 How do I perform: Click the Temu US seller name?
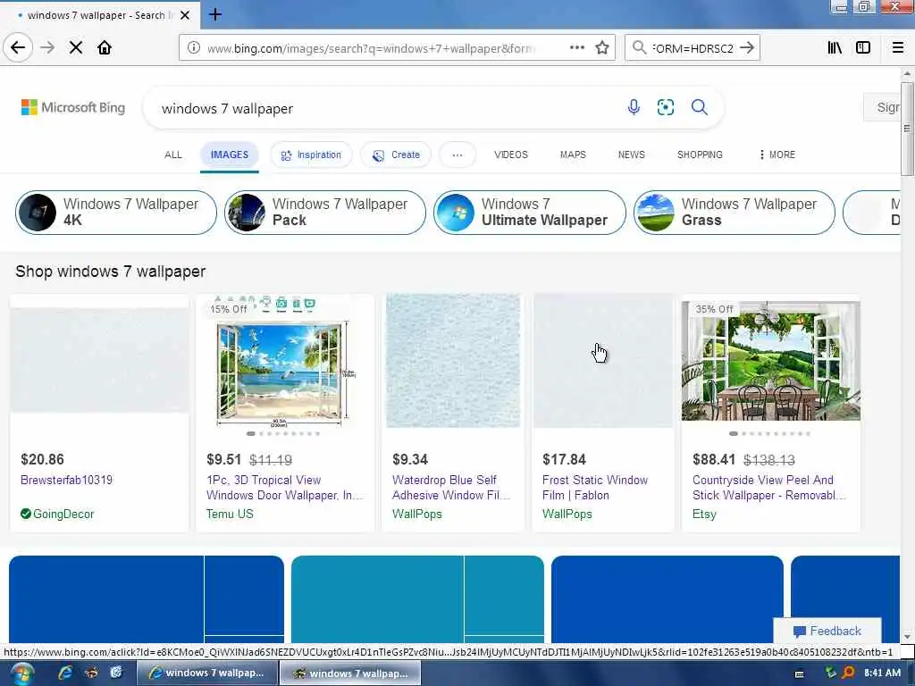click(x=230, y=514)
